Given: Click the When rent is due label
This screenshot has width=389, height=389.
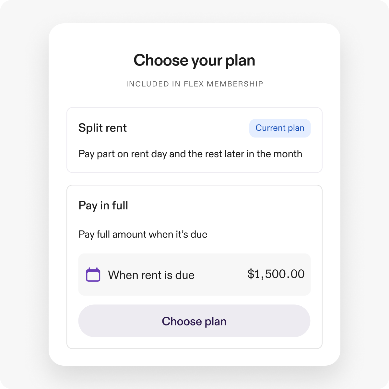Looking at the screenshot, I should tap(151, 275).
